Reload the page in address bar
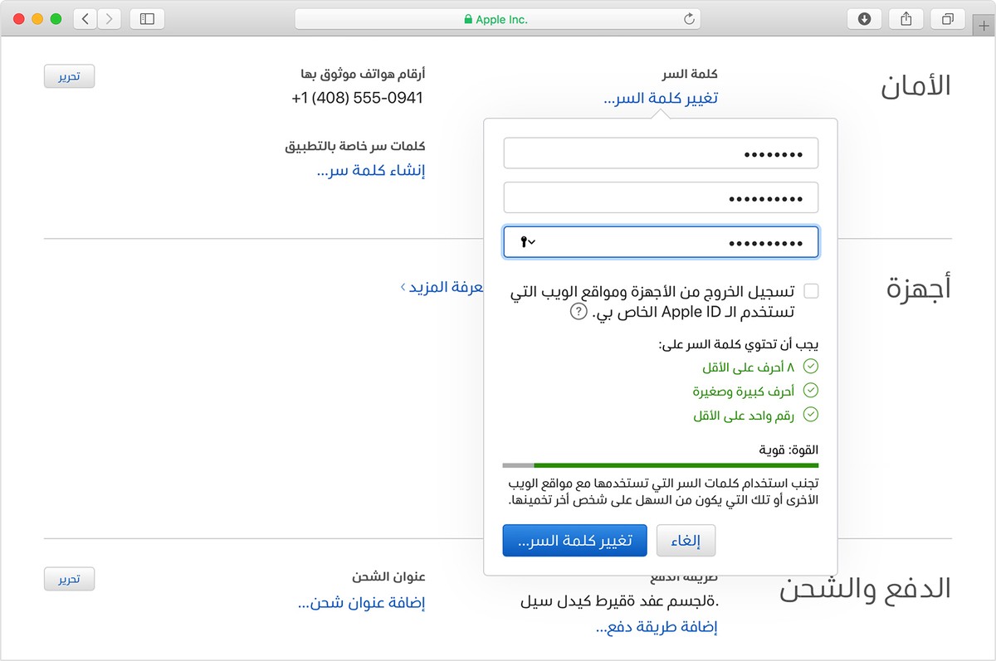The image size is (996, 661). click(689, 19)
